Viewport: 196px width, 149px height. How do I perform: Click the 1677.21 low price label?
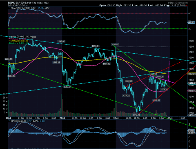tap(126, 96)
